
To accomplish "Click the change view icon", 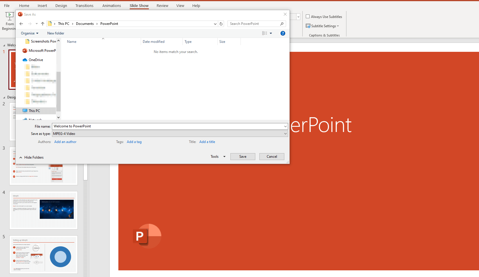I will click(265, 33).
